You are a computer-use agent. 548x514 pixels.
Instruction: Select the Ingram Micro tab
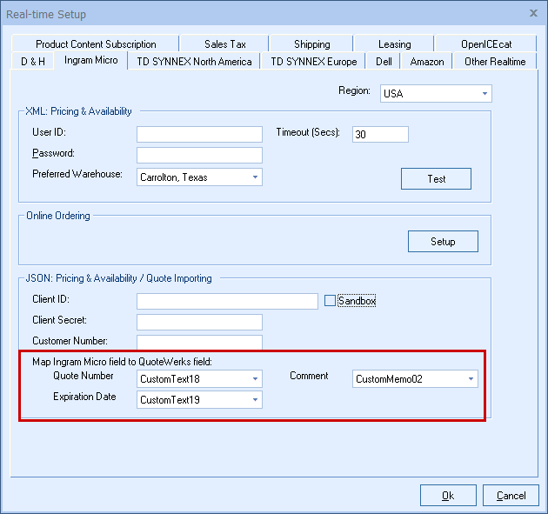(x=90, y=60)
